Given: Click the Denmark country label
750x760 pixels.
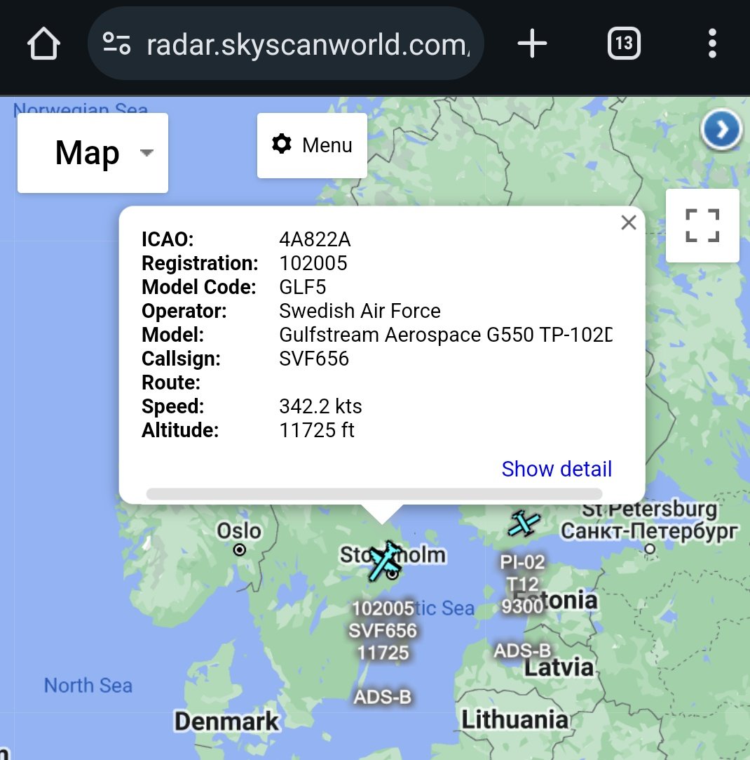Looking at the screenshot, I should 226,721.
